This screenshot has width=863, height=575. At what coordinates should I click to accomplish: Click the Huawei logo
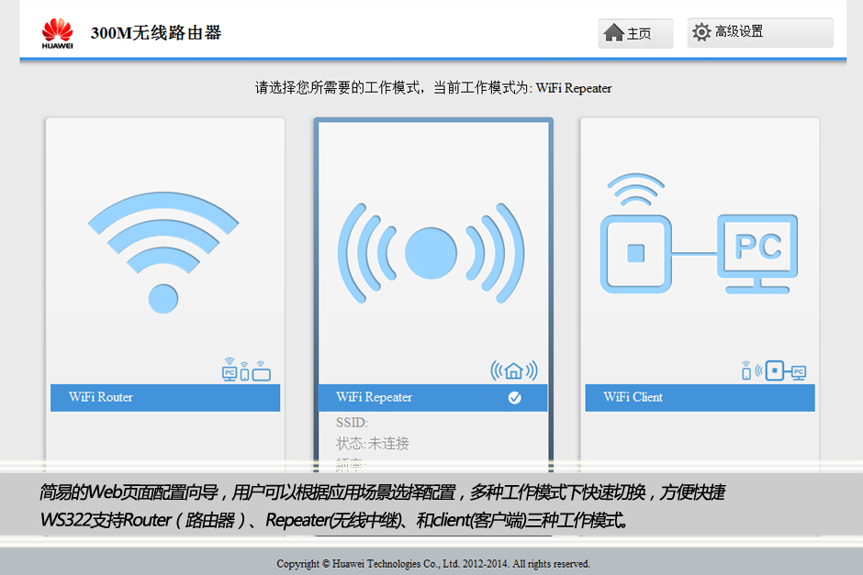(57, 33)
